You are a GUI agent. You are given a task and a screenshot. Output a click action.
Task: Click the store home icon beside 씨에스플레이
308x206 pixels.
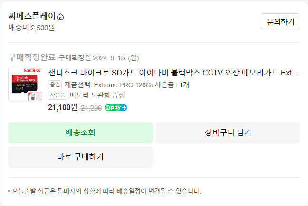tap(60, 17)
